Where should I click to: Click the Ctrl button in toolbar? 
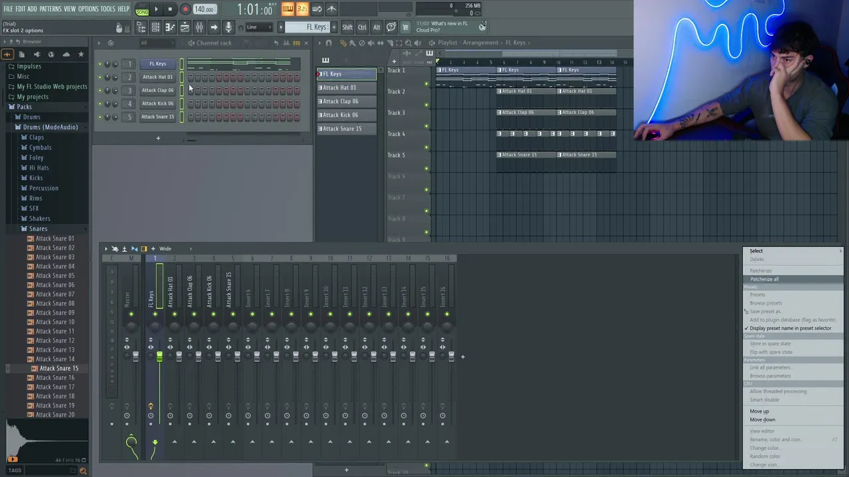tap(362, 27)
